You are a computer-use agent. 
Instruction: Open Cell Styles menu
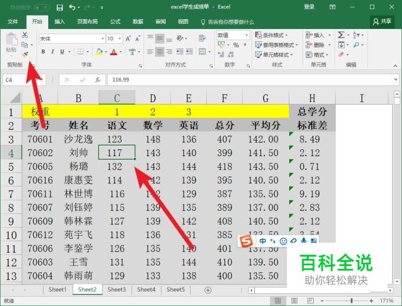pyautogui.click(x=274, y=55)
